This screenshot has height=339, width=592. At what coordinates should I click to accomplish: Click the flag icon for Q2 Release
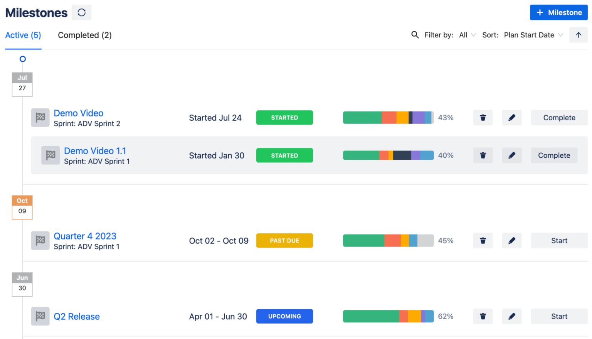click(40, 316)
